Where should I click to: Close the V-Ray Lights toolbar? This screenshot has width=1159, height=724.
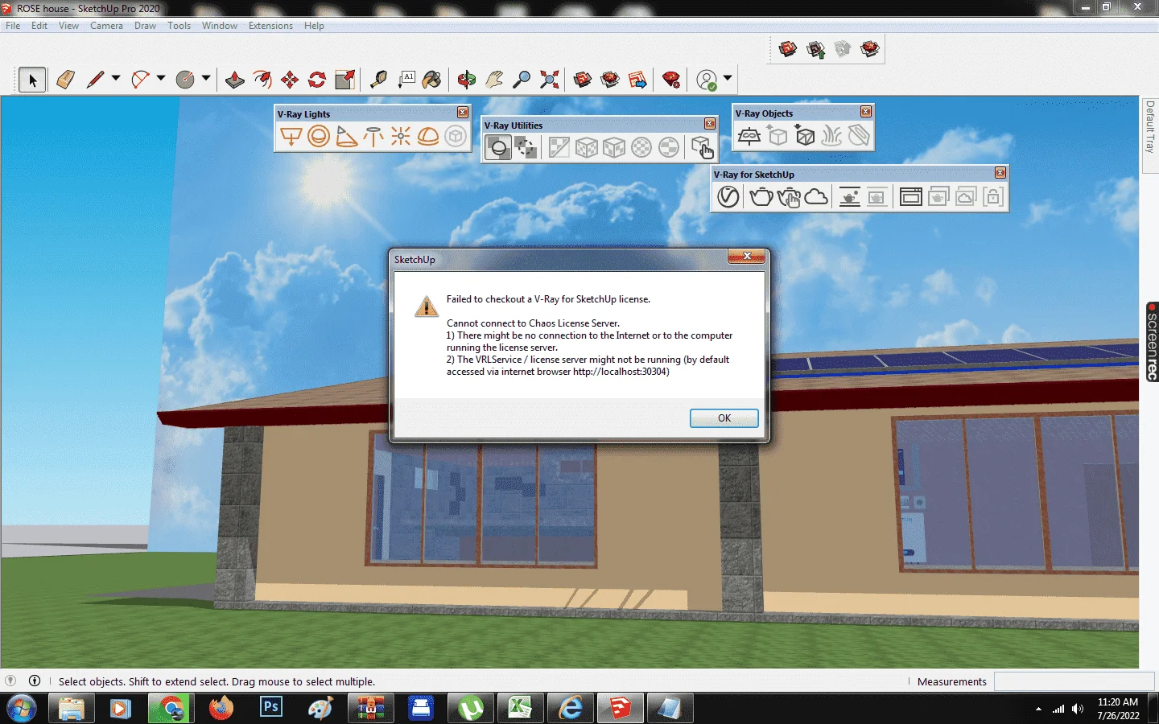463,113
